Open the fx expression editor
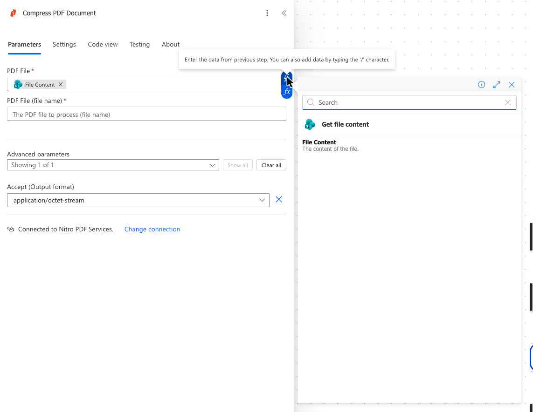Image resolution: width=533 pixels, height=412 pixels. (x=287, y=92)
